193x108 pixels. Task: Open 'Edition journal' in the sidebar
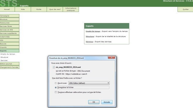(x=9, y=64)
